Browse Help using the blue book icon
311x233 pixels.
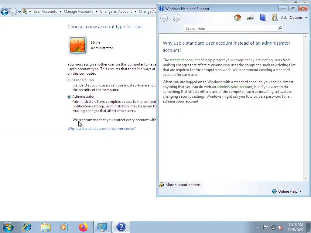[263, 18]
